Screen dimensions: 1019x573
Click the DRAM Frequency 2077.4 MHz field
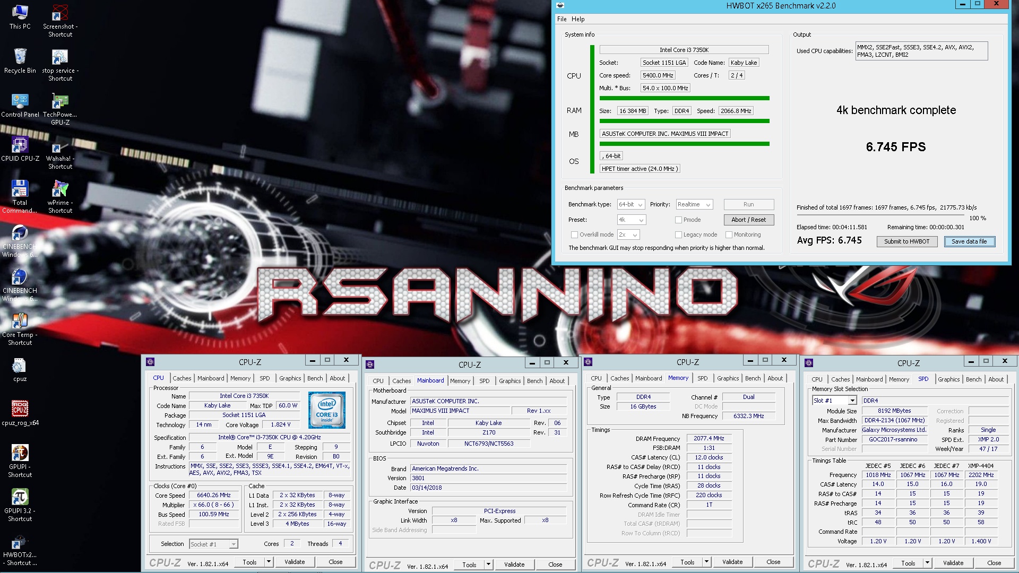tap(709, 438)
